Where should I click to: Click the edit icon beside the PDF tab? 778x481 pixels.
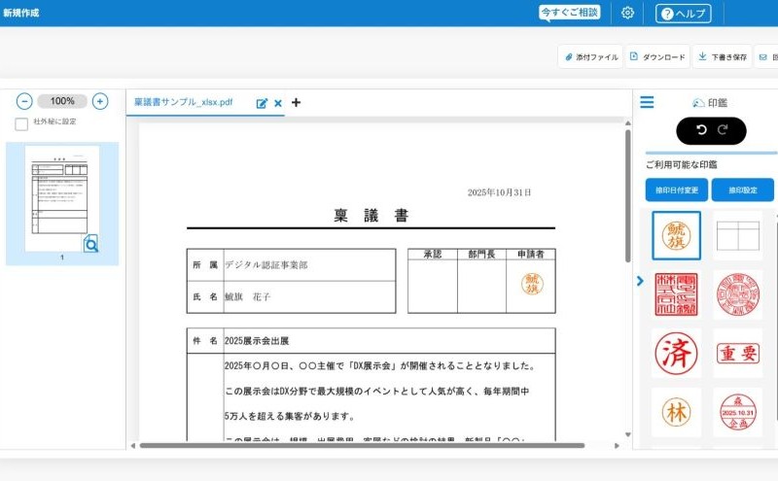(x=262, y=103)
